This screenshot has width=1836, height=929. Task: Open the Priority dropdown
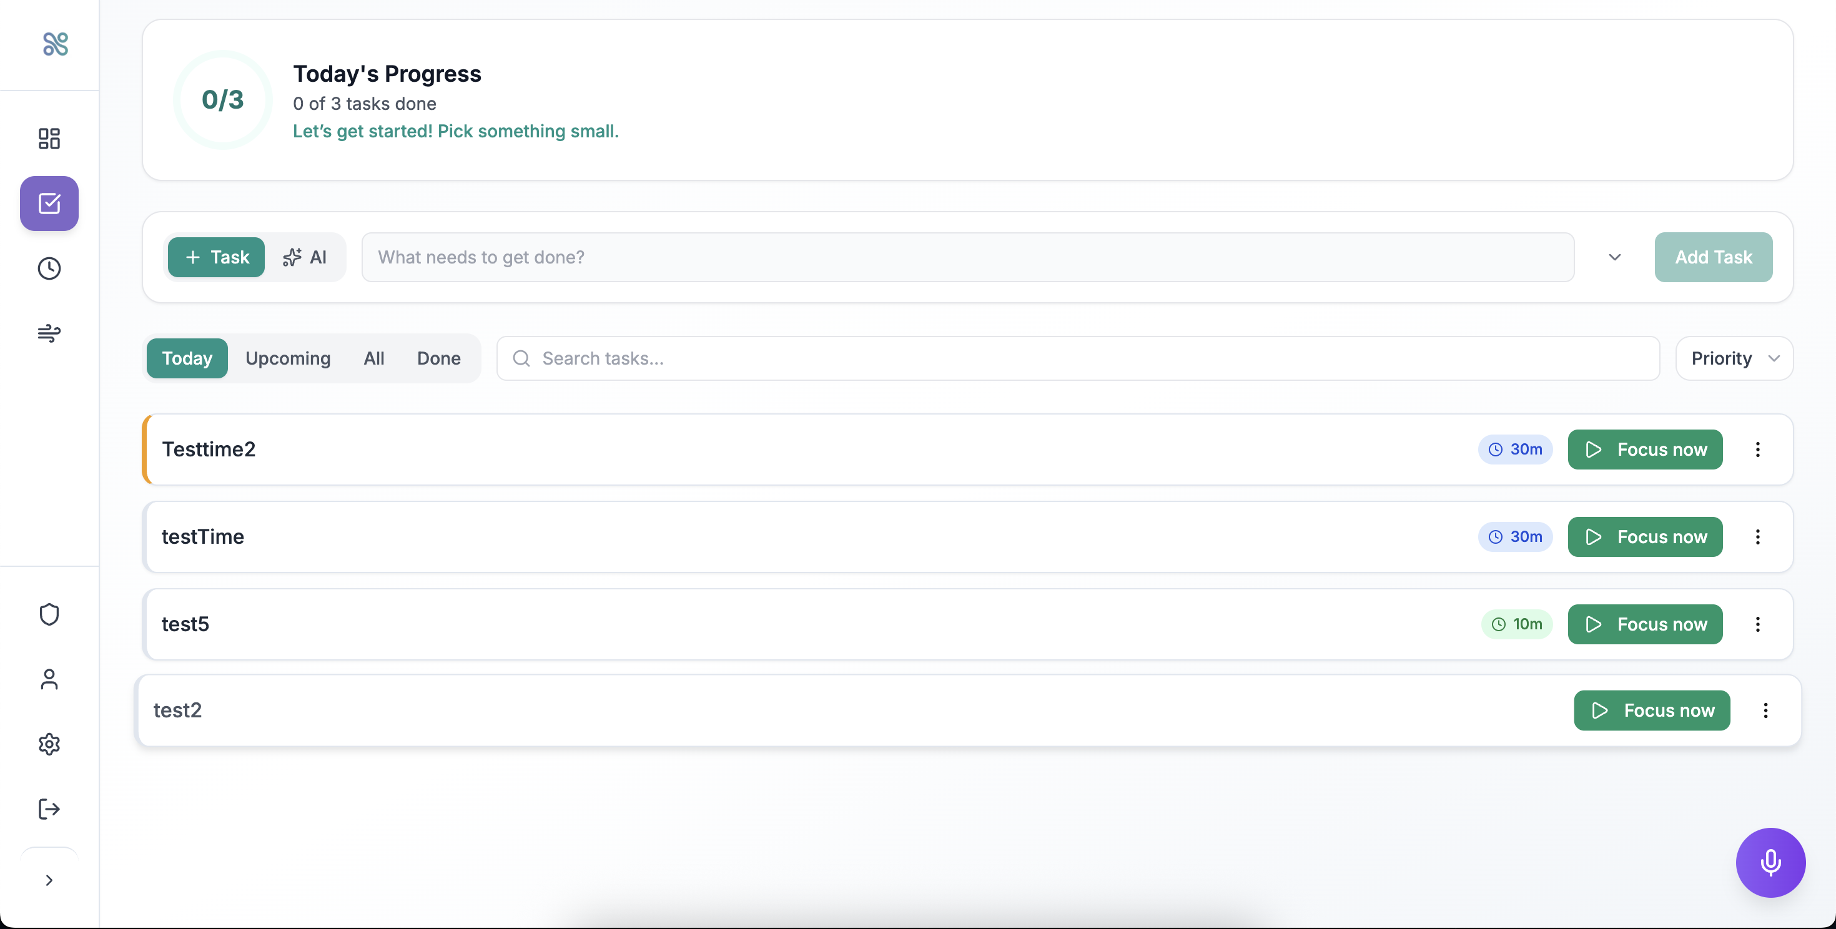point(1734,358)
